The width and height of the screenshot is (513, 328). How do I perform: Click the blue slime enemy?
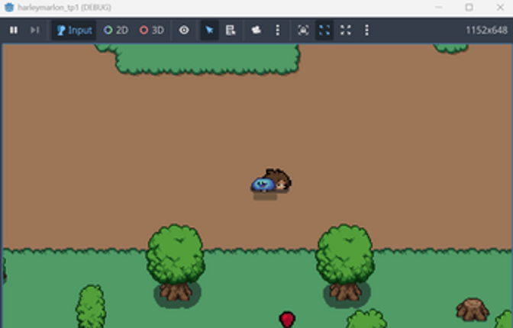[262, 185]
